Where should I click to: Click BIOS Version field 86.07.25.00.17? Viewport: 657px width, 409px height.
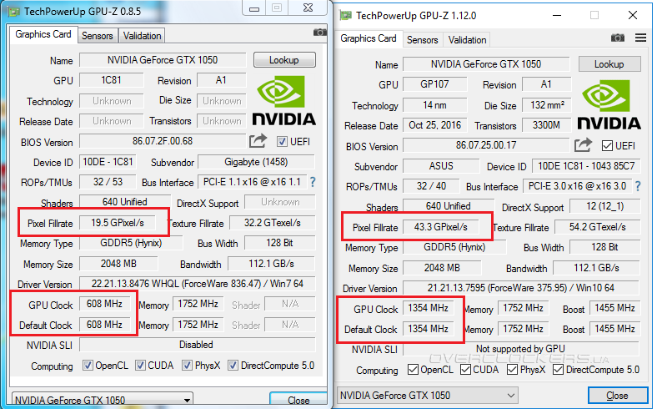486,145
